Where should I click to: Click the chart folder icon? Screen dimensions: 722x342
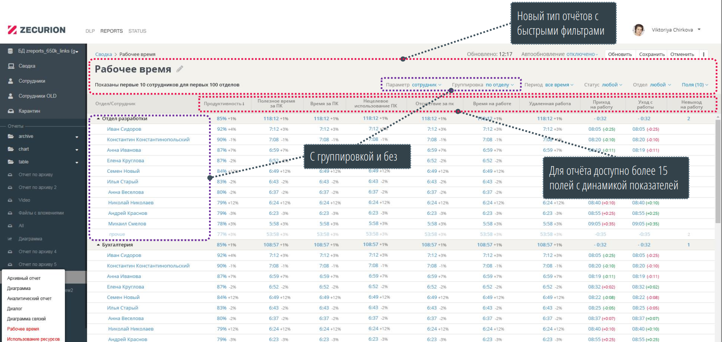tap(11, 149)
